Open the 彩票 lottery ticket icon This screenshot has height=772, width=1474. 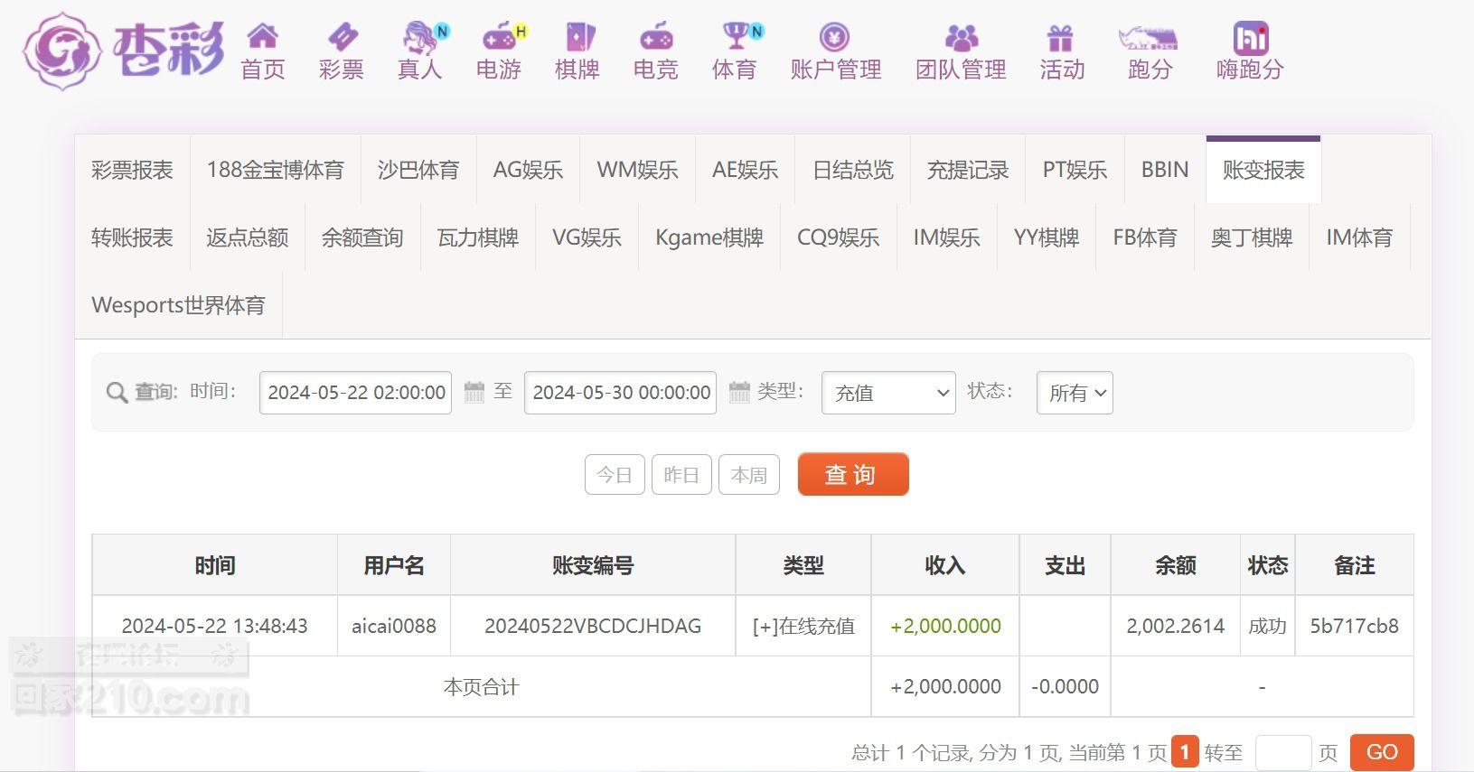342,37
